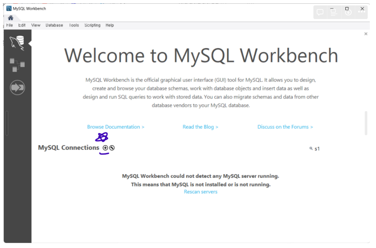Click the Discuss on the Forums link
Screen dimensions: 376x248
click(285, 127)
